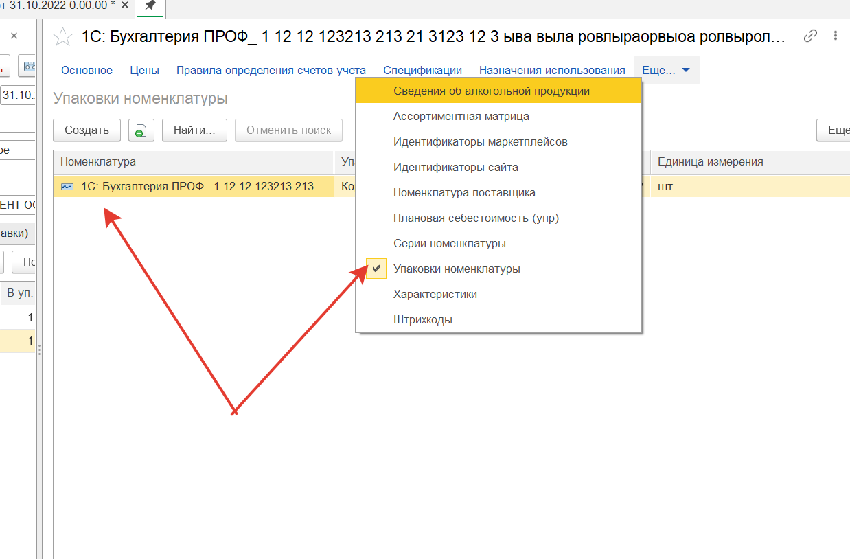
Task: Select Характеристики menu entry
Action: point(498,294)
